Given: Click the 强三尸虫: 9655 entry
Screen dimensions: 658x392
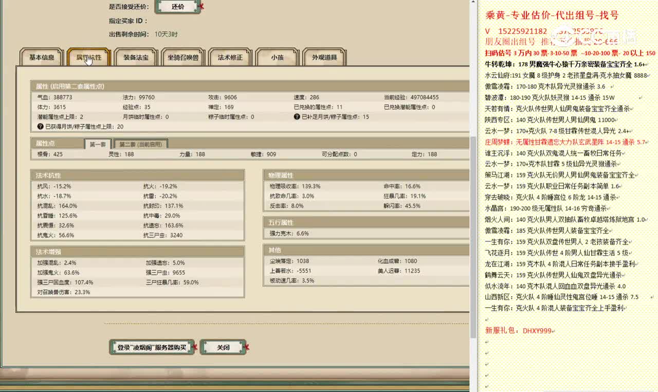Looking at the screenshot, I should coord(165,273).
